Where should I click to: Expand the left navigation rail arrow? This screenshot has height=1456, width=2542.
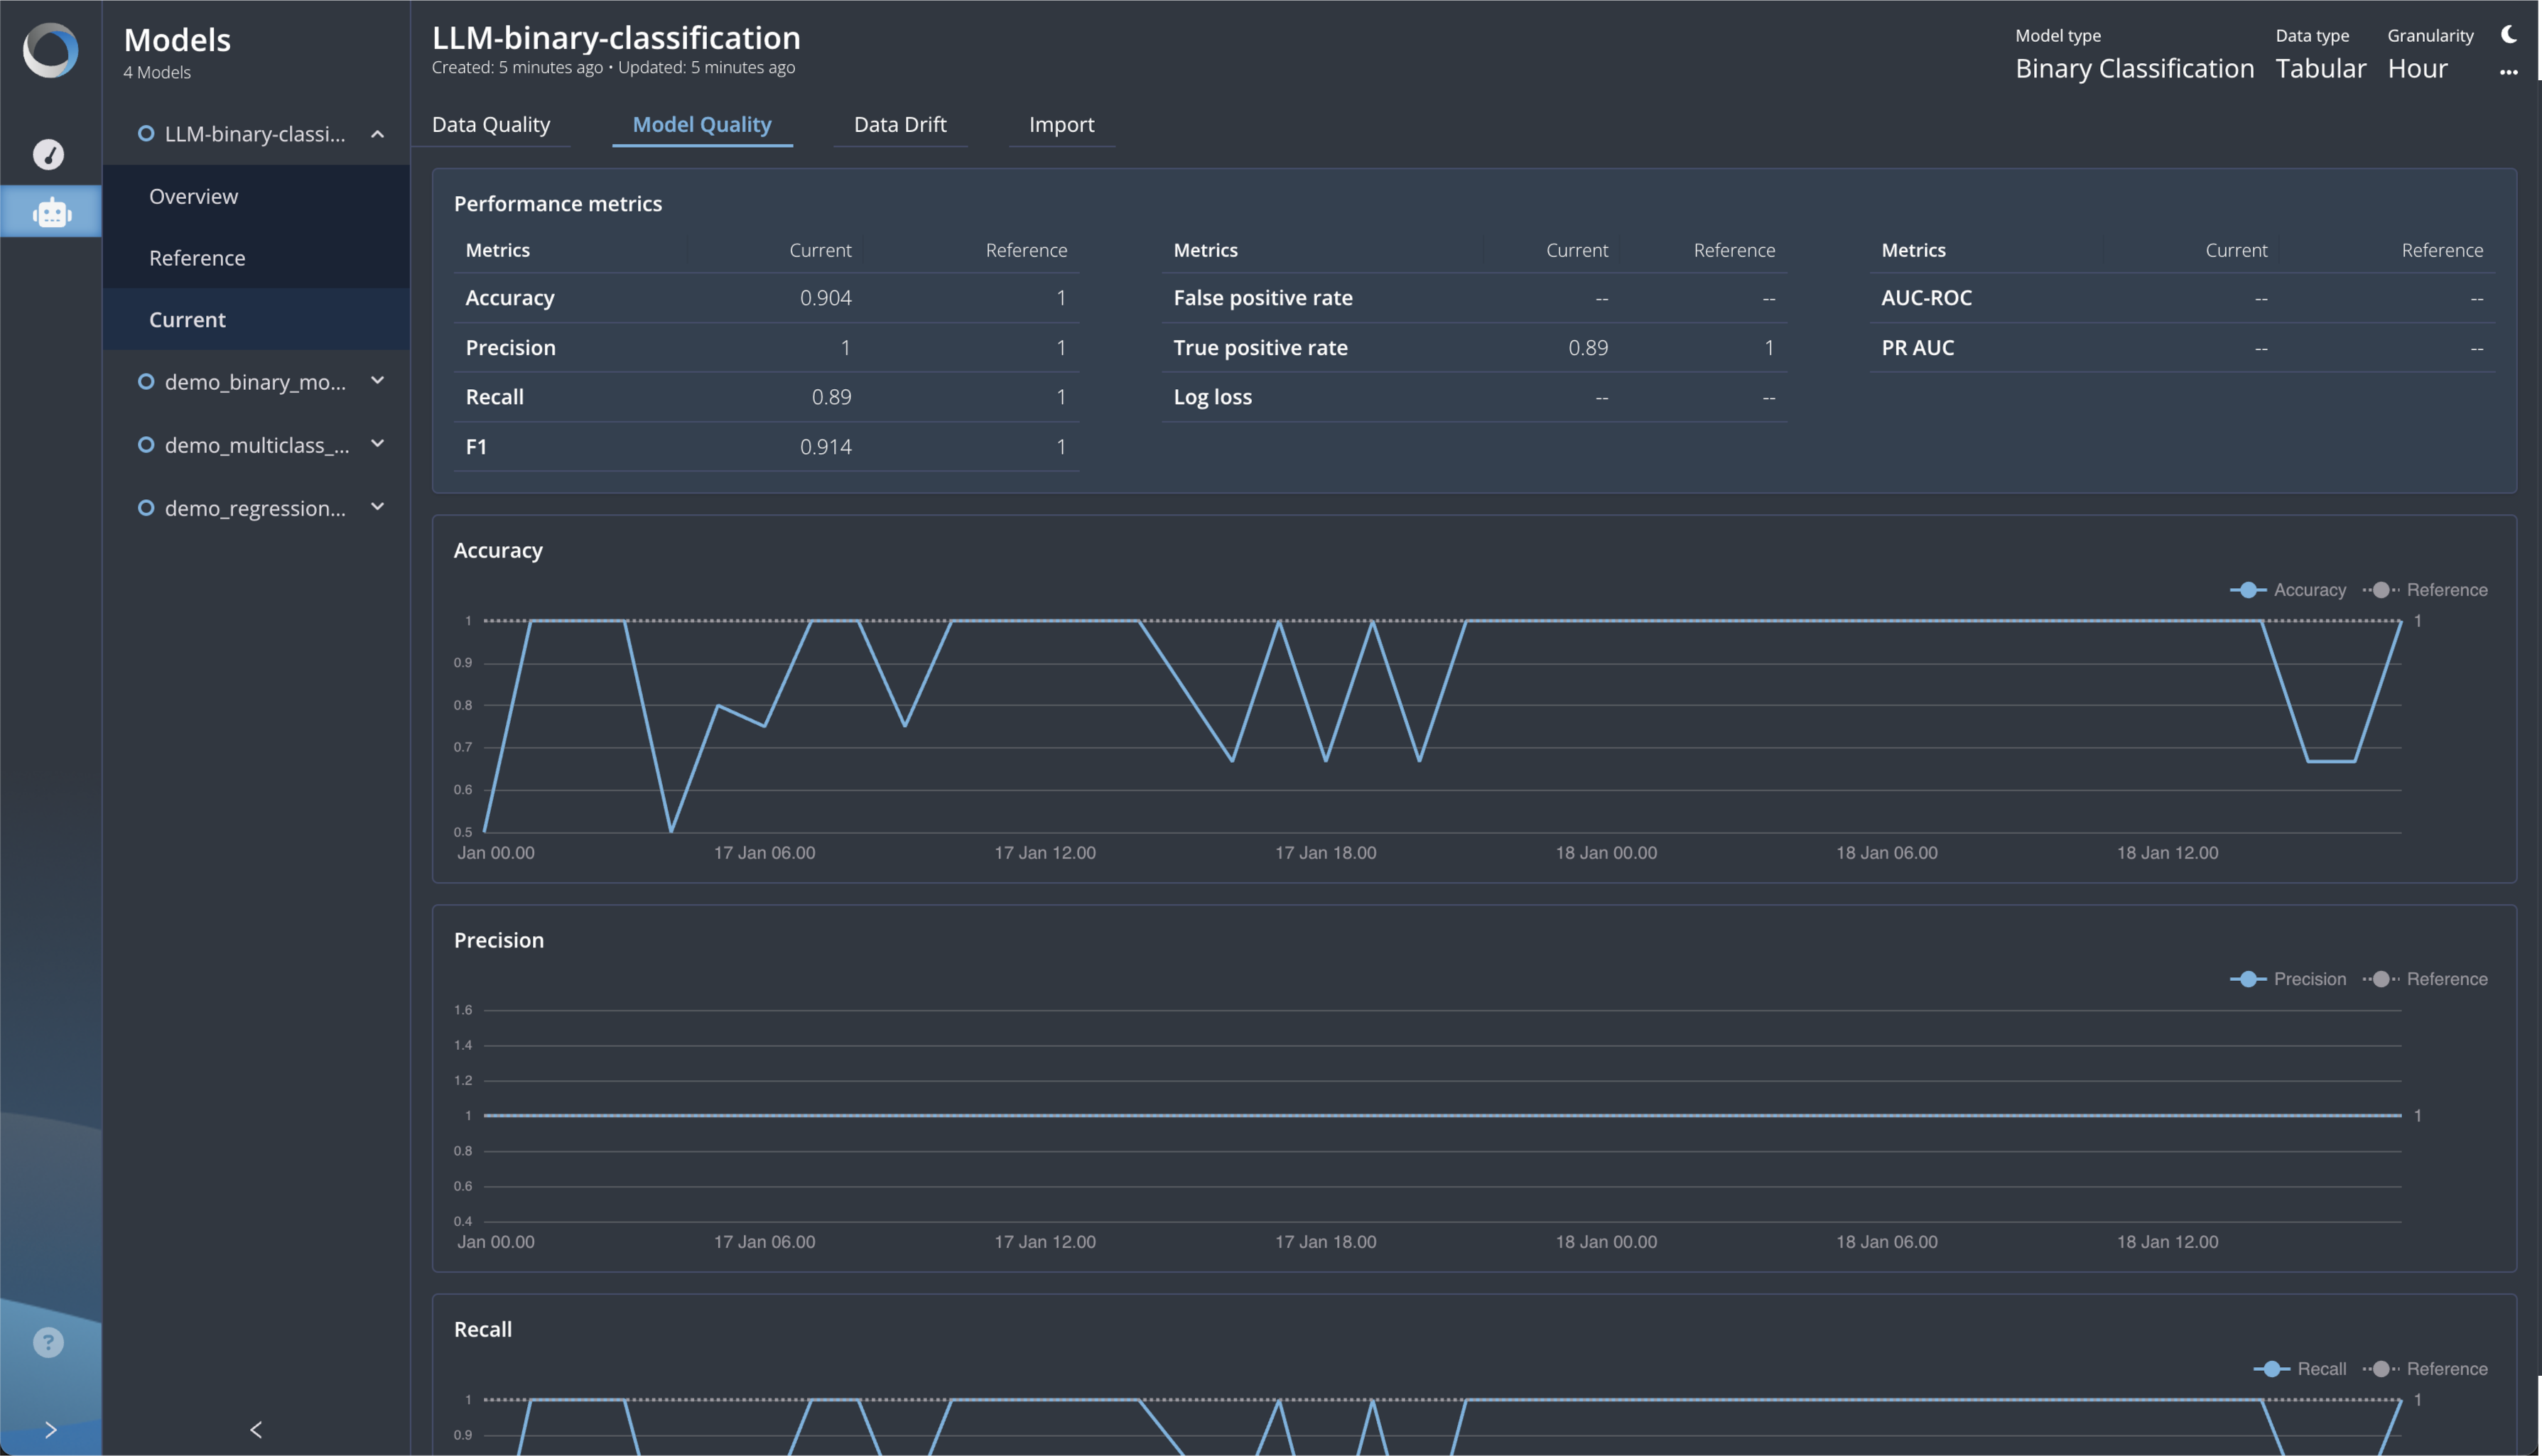pyautogui.click(x=50, y=1430)
